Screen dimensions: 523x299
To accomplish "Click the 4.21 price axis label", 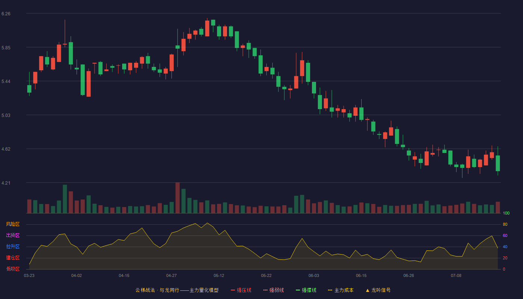I will pos(6,183).
